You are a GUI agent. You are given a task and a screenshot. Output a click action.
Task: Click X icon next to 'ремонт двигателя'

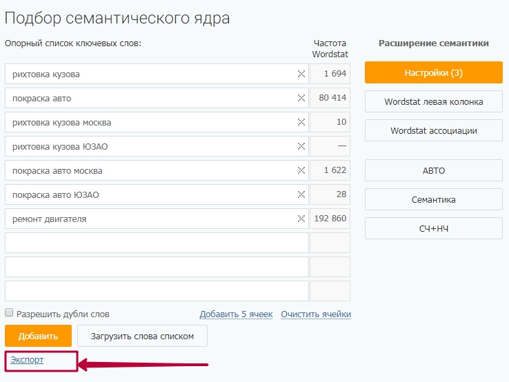coord(301,219)
